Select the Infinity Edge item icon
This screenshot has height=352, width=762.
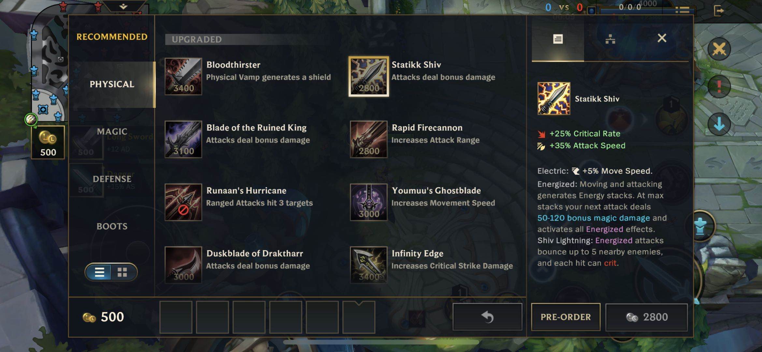(x=368, y=265)
